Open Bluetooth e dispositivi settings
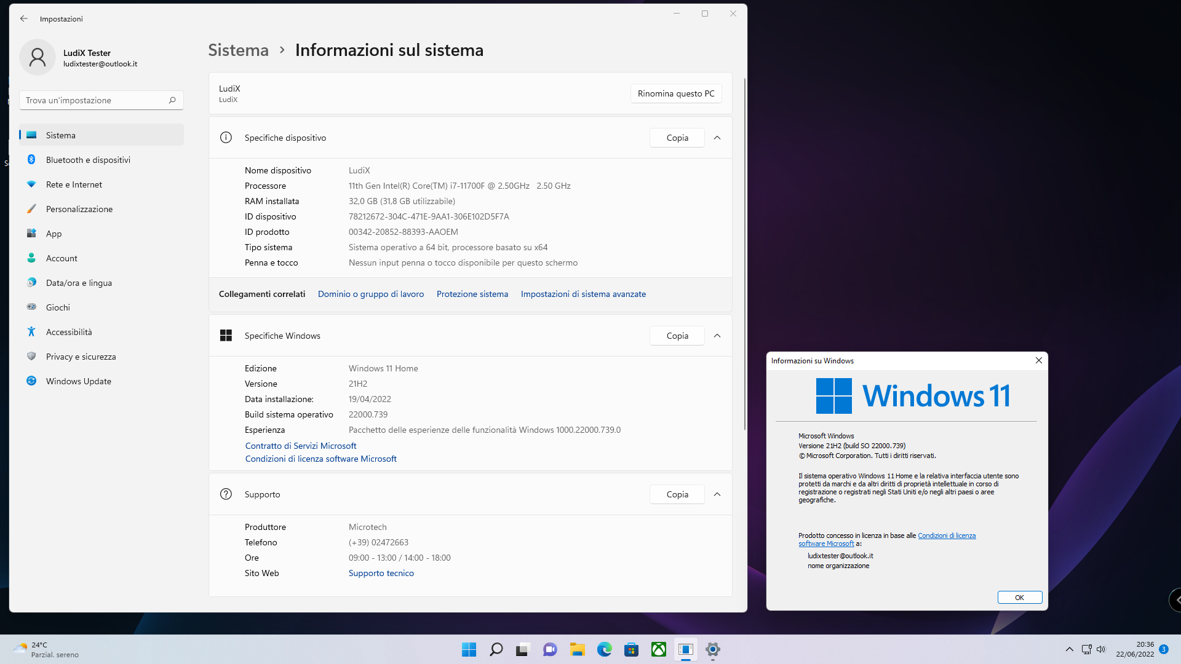 [x=101, y=160]
